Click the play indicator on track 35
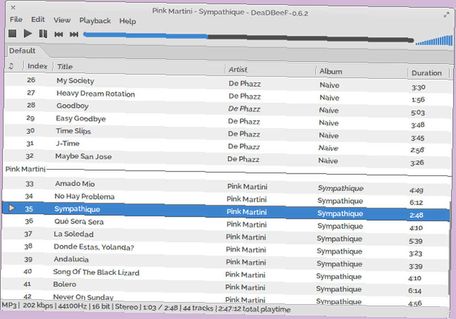This screenshot has height=319, width=456. pos(12,208)
